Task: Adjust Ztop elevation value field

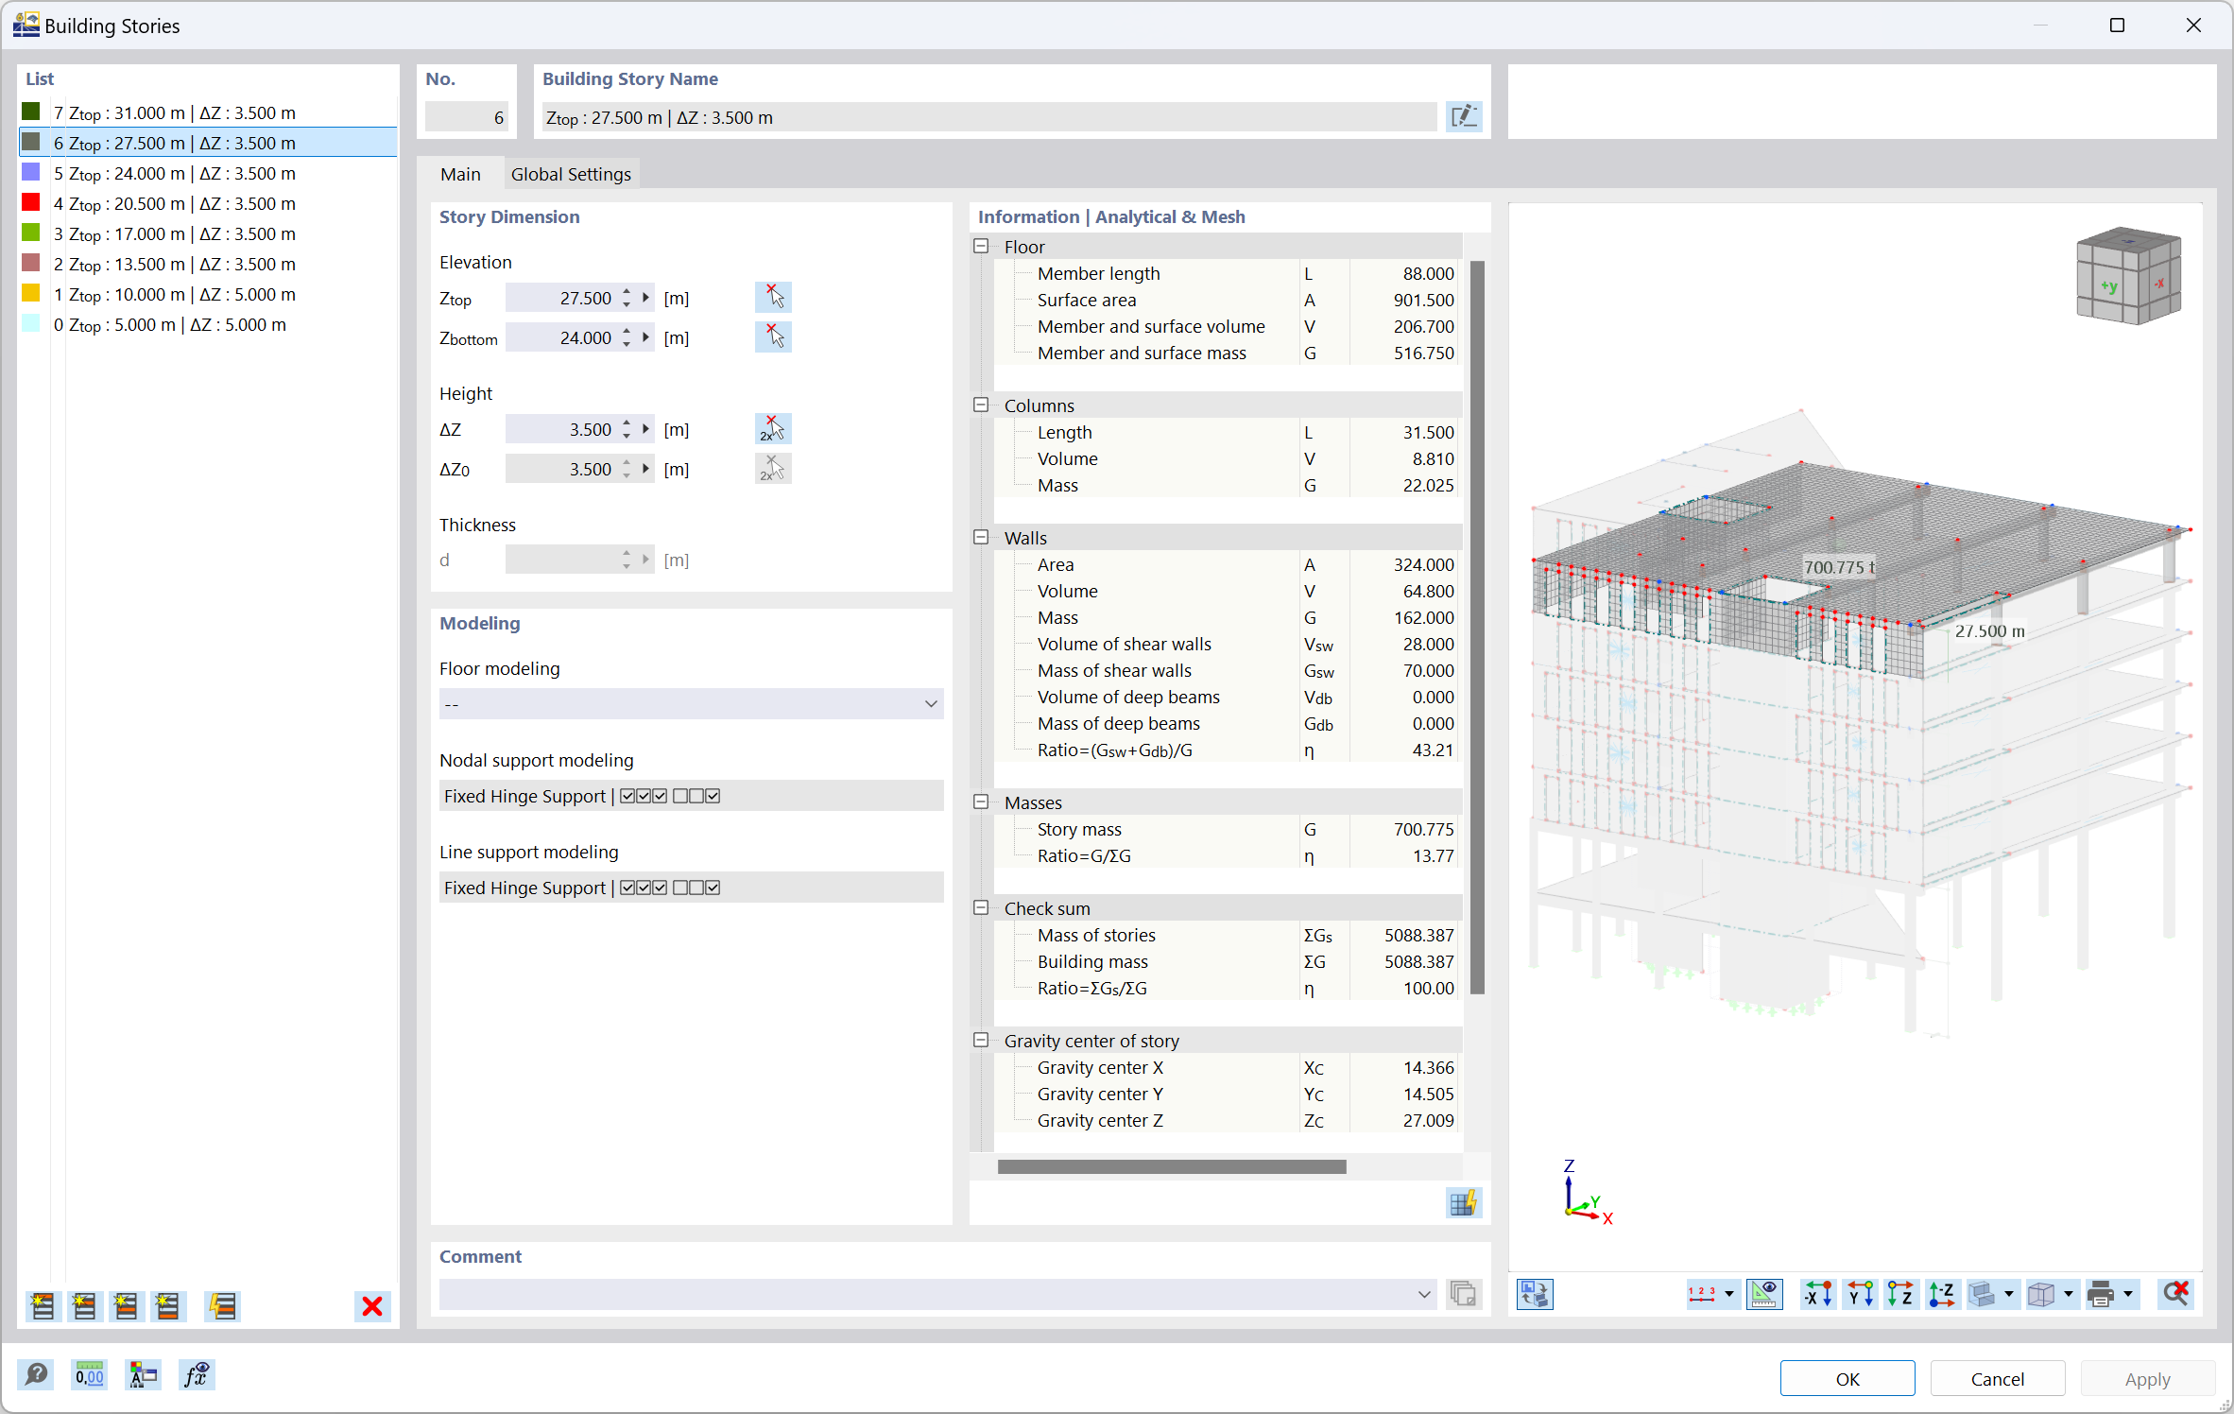Action: 568,297
